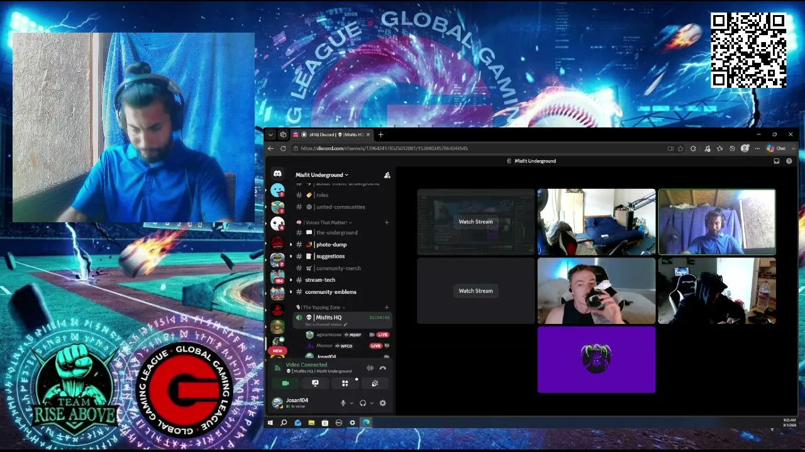
Task: Toggle the green camera button in voice panel
Action: pyautogui.click(x=286, y=383)
